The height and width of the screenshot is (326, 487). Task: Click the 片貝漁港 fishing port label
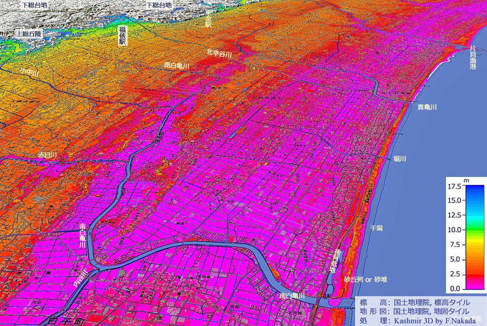(473, 58)
